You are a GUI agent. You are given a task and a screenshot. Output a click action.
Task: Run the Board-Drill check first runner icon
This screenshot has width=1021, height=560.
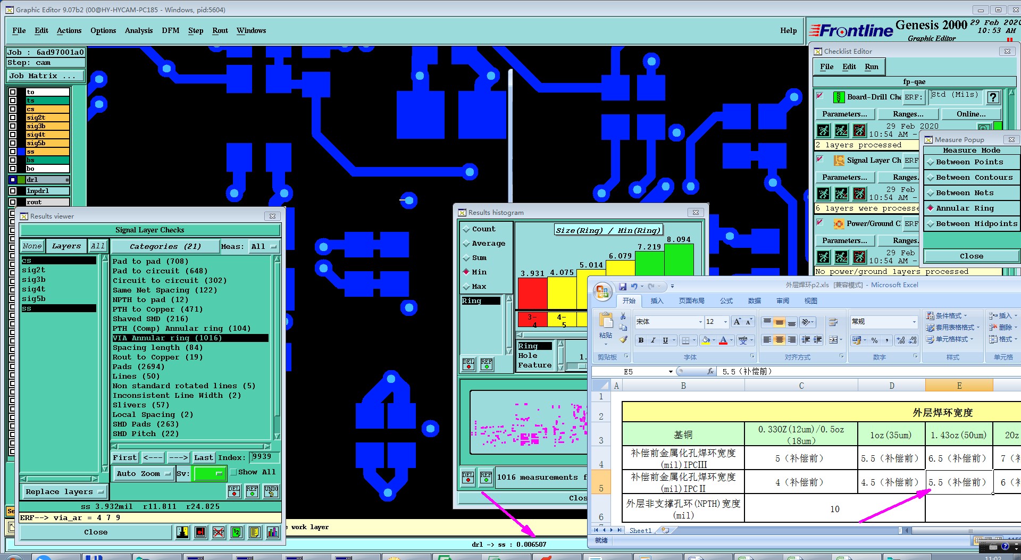(x=823, y=130)
